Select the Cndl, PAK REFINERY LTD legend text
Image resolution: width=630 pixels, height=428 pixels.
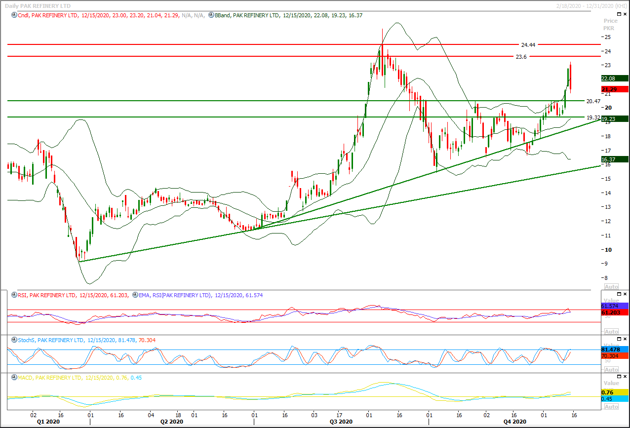click(48, 16)
